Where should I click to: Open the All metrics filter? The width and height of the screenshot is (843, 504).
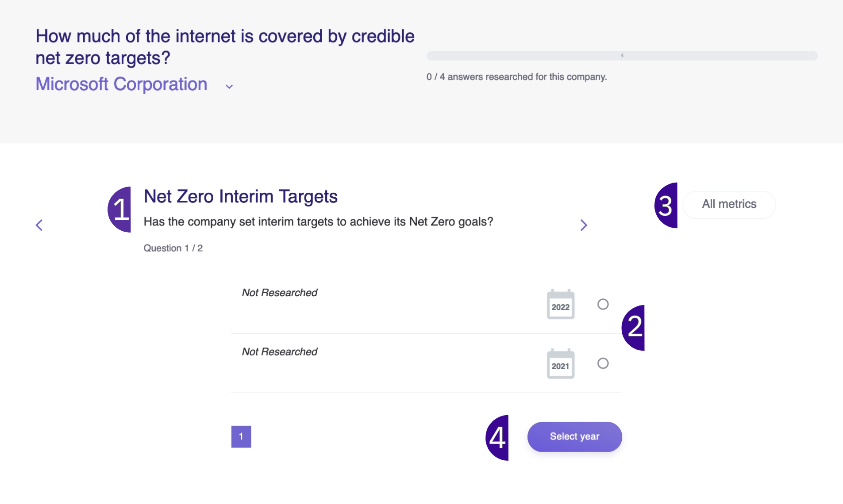729,204
